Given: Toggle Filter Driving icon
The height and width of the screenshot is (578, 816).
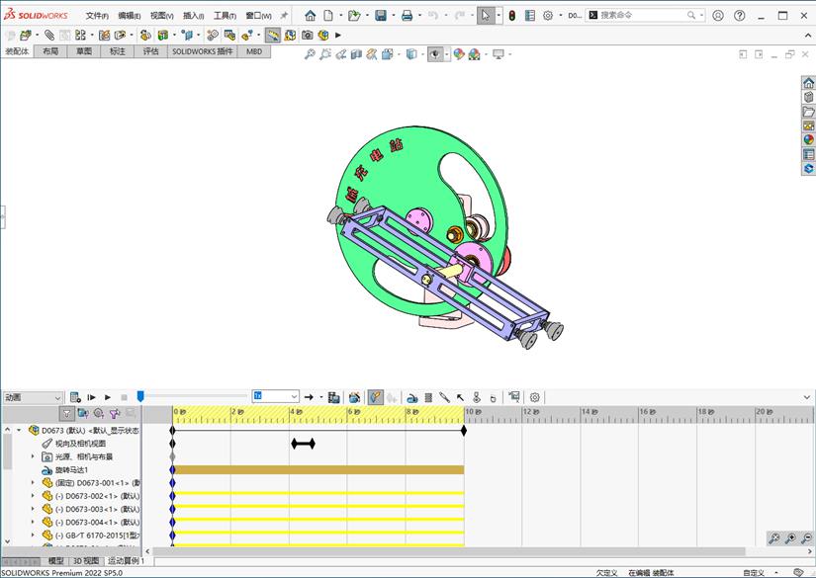Looking at the screenshot, I should pos(98,414).
